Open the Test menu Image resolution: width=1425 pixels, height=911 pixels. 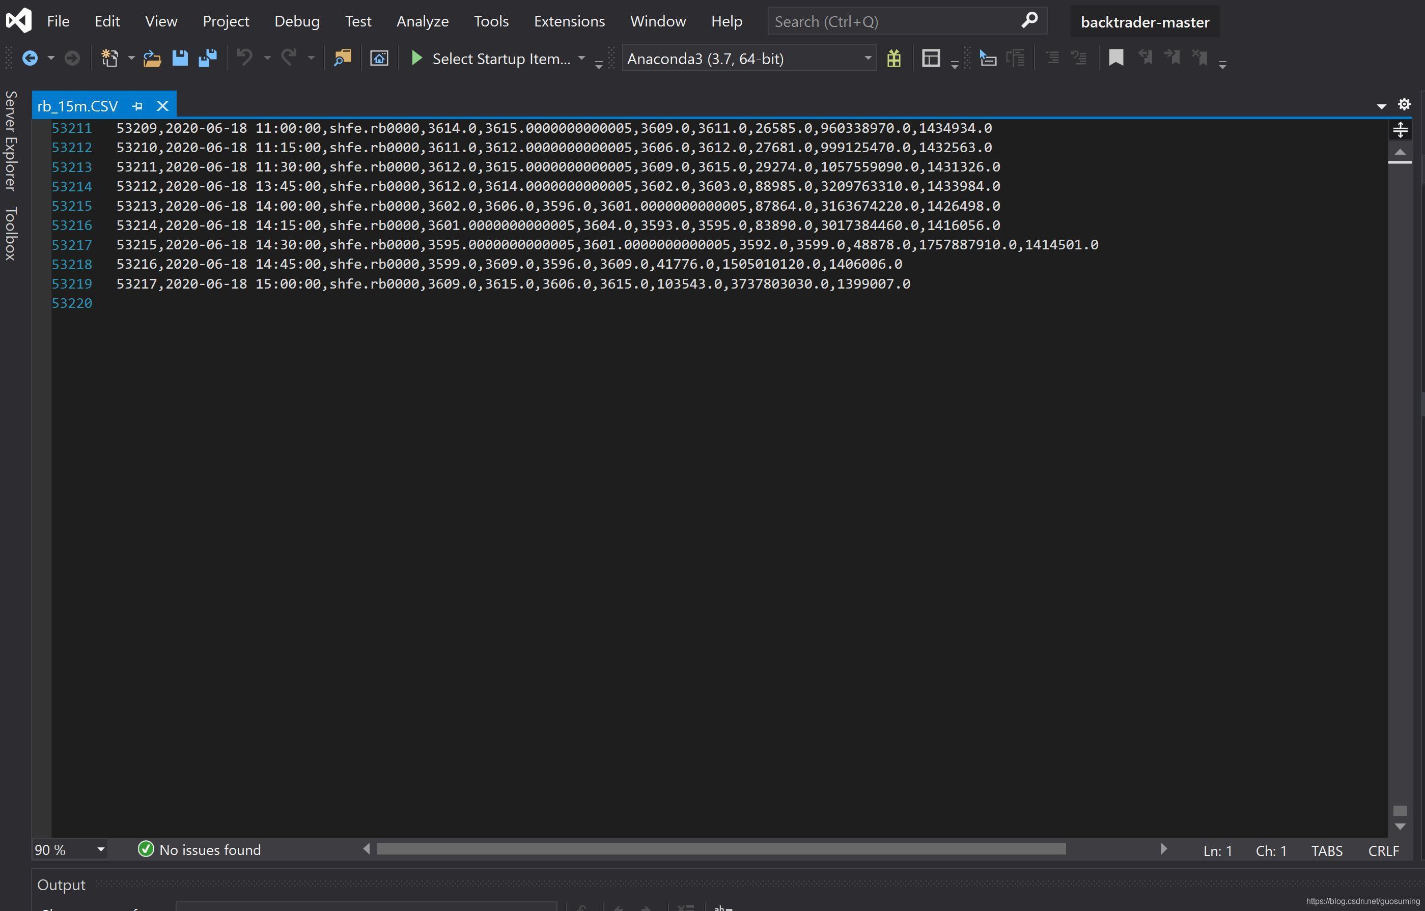pos(358,21)
